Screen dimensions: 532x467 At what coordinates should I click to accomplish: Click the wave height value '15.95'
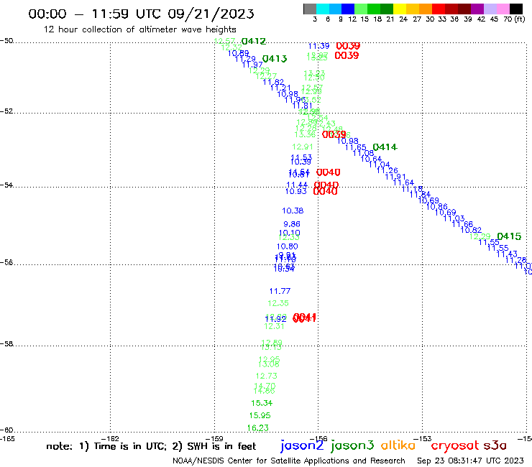pos(260,415)
